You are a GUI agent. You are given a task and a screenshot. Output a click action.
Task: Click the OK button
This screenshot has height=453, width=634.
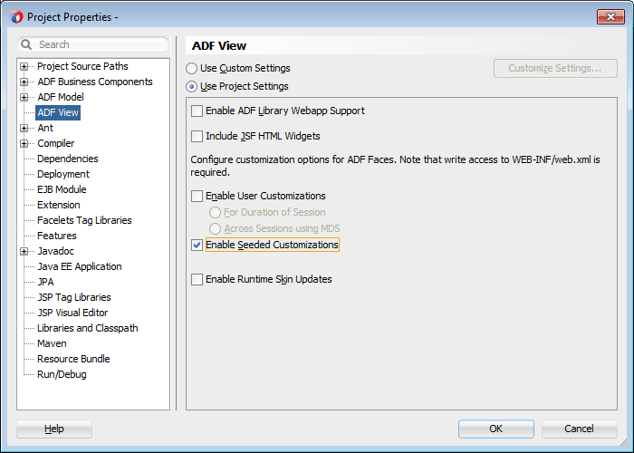(495, 429)
